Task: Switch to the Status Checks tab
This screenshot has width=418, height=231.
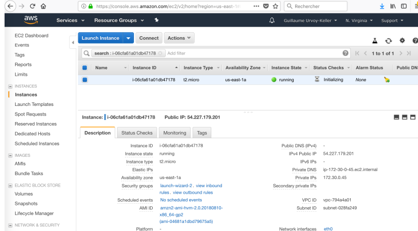Action: coord(137,133)
